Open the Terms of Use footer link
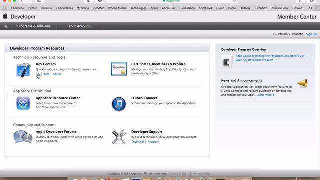This screenshot has width=320, height=180. coord(178,174)
